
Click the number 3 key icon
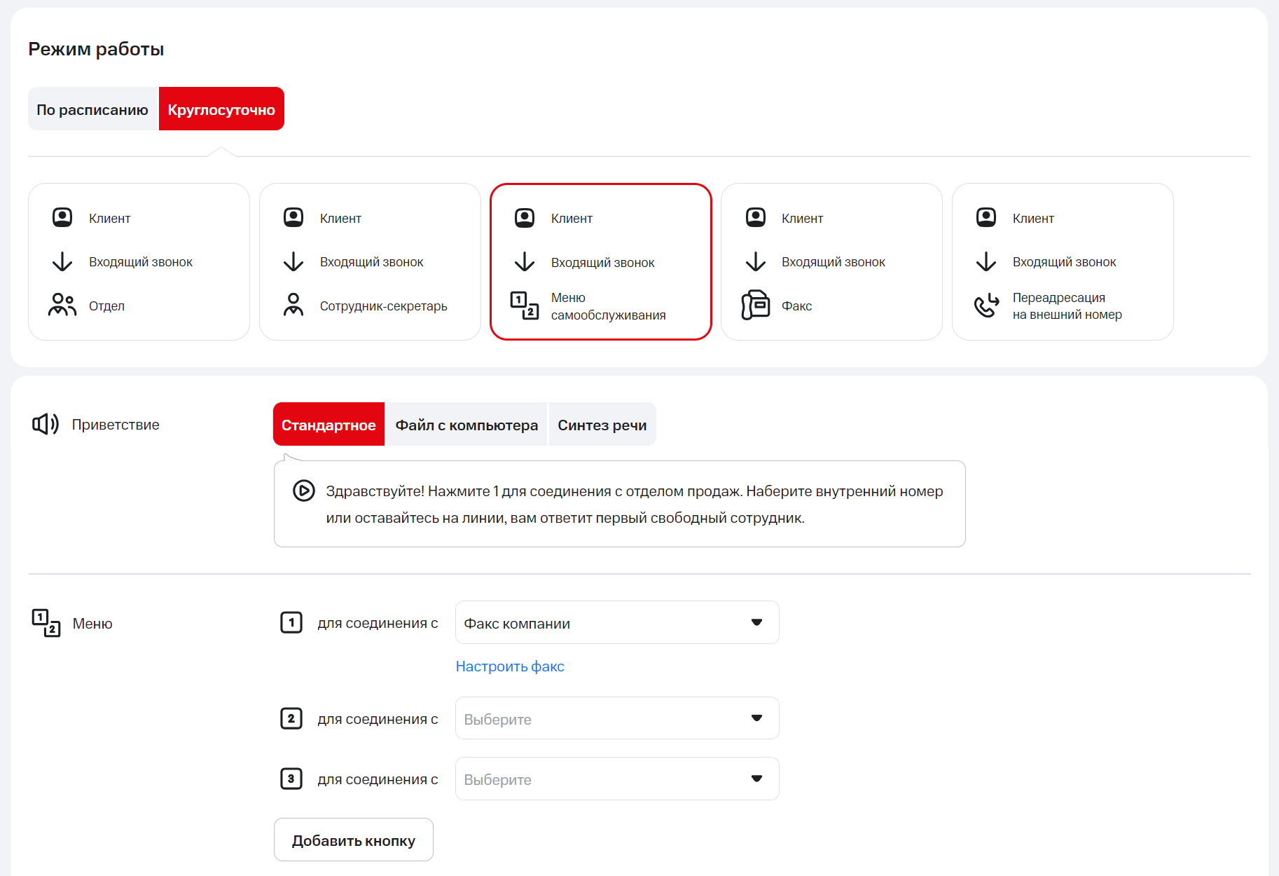click(x=291, y=779)
